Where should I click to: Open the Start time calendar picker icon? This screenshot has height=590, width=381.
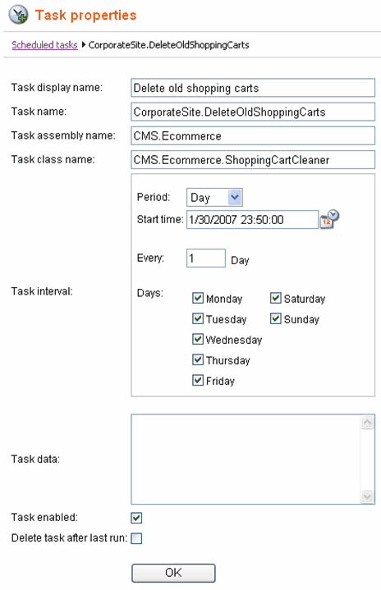click(329, 219)
